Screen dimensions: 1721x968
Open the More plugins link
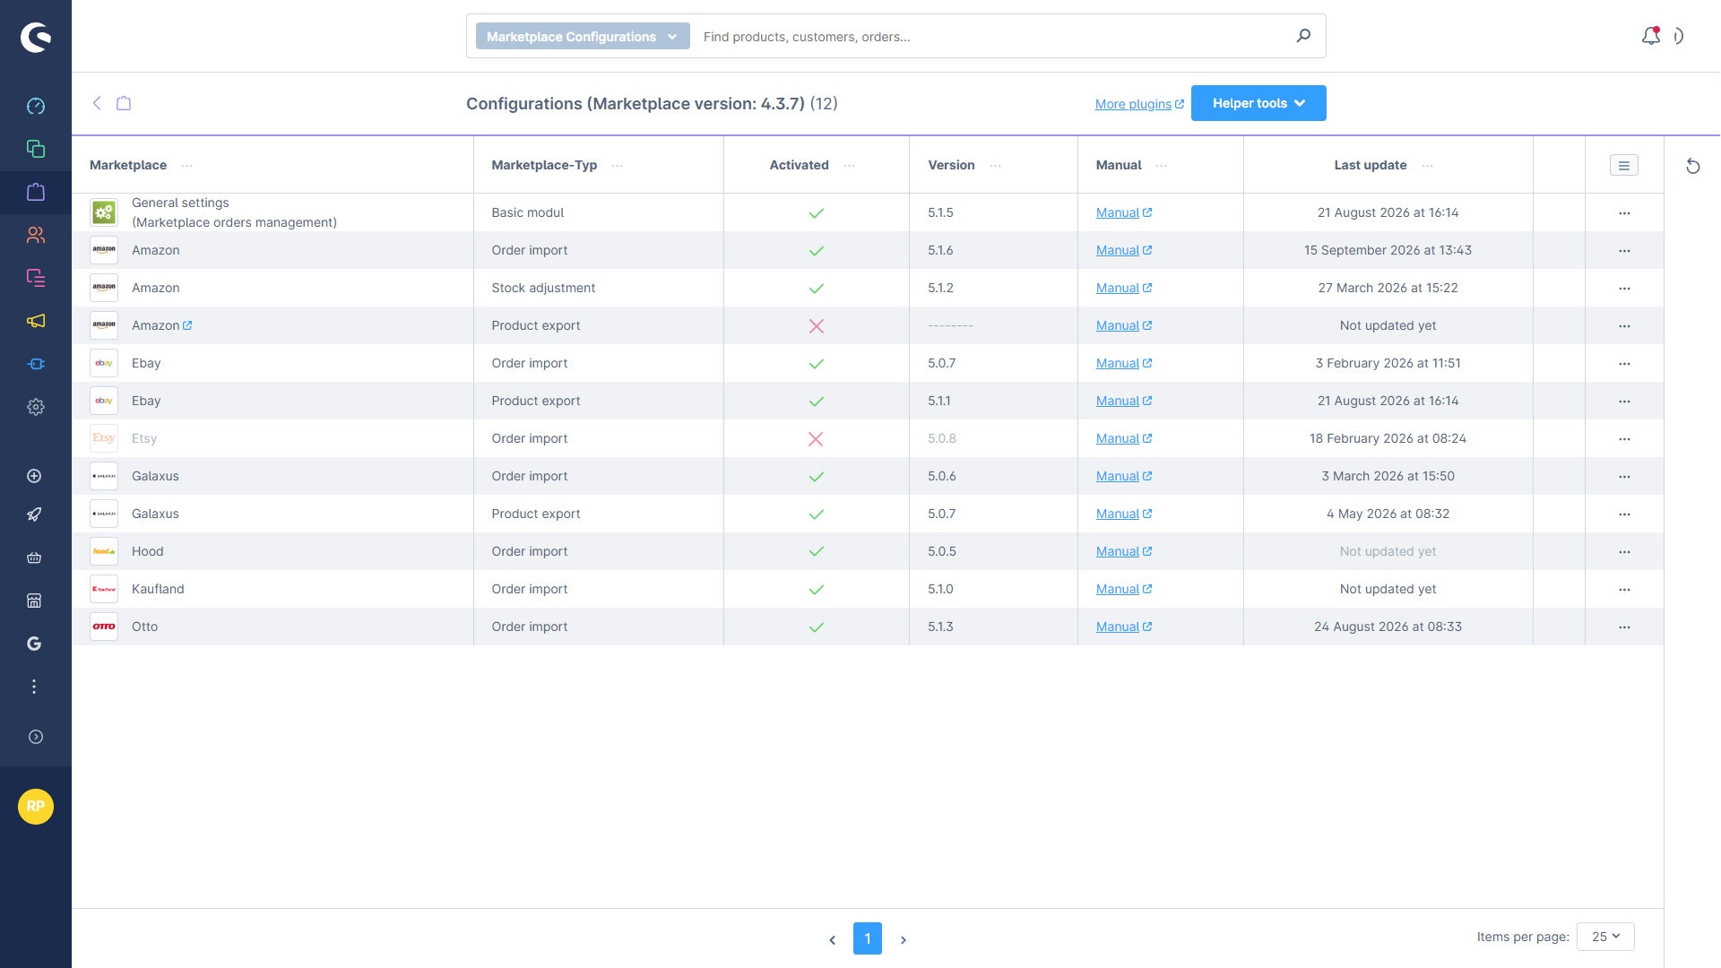(x=1139, y=104)
